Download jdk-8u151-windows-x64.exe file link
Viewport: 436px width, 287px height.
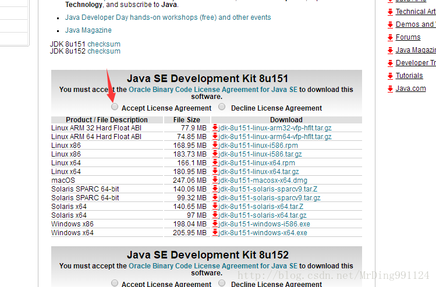click(263, 233)
